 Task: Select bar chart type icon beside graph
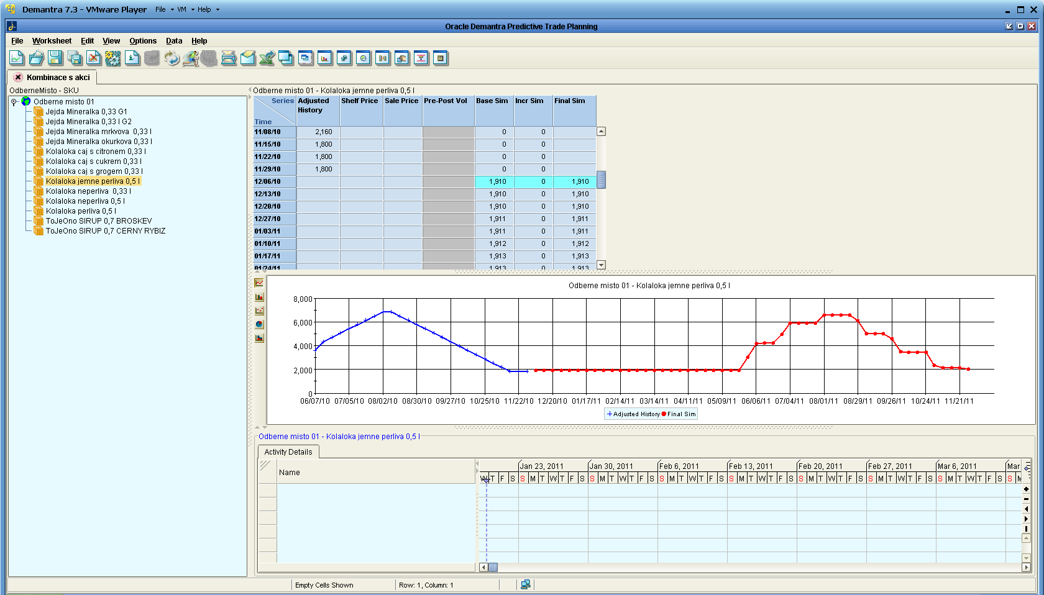(x=259, y=297)
